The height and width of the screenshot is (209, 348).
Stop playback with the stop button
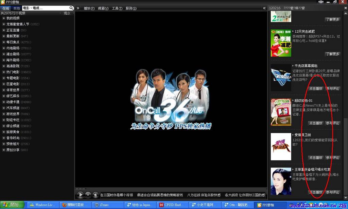[x=88, y=195]
